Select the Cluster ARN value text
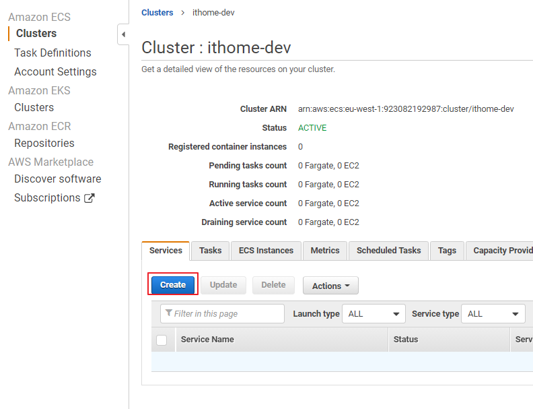This screenshot has width=533, height=409. [x=406, y=109]
